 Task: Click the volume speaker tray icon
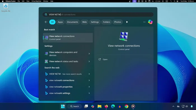(x=187, y=106)
